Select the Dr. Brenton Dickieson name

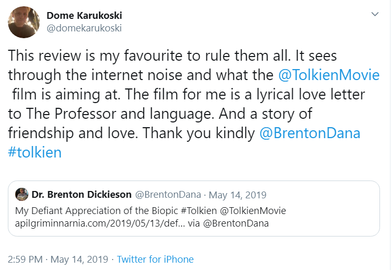coord(82,195)
